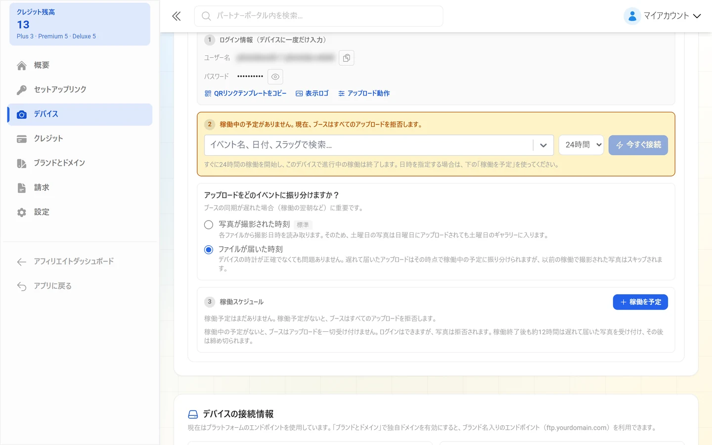Open クレジット sidebar item

80,138
